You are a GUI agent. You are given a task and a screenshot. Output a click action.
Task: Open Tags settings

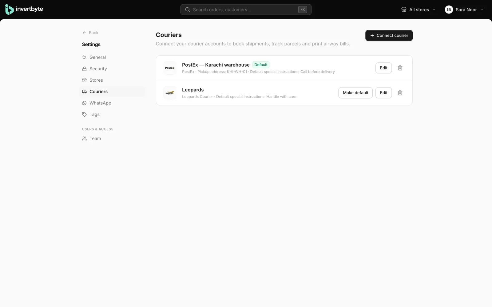[112, 115]
